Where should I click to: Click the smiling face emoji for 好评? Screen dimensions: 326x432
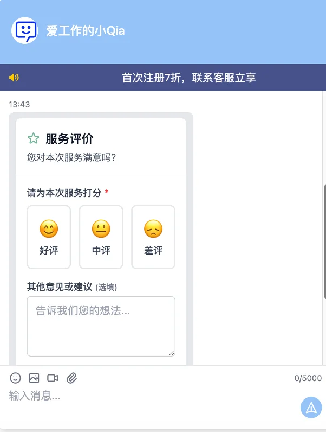[49, 229]
